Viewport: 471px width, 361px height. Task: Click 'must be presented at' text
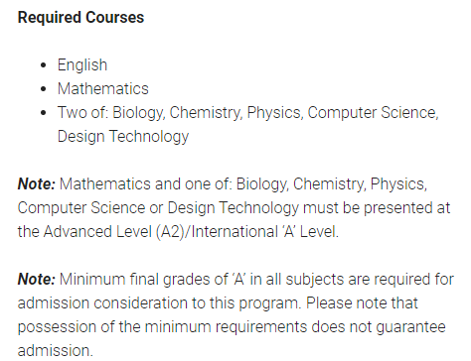[x=377, y=208]
